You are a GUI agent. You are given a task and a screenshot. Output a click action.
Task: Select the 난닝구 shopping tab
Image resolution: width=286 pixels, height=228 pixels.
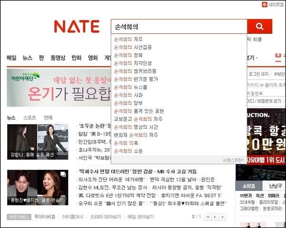(x=275, y=186)
